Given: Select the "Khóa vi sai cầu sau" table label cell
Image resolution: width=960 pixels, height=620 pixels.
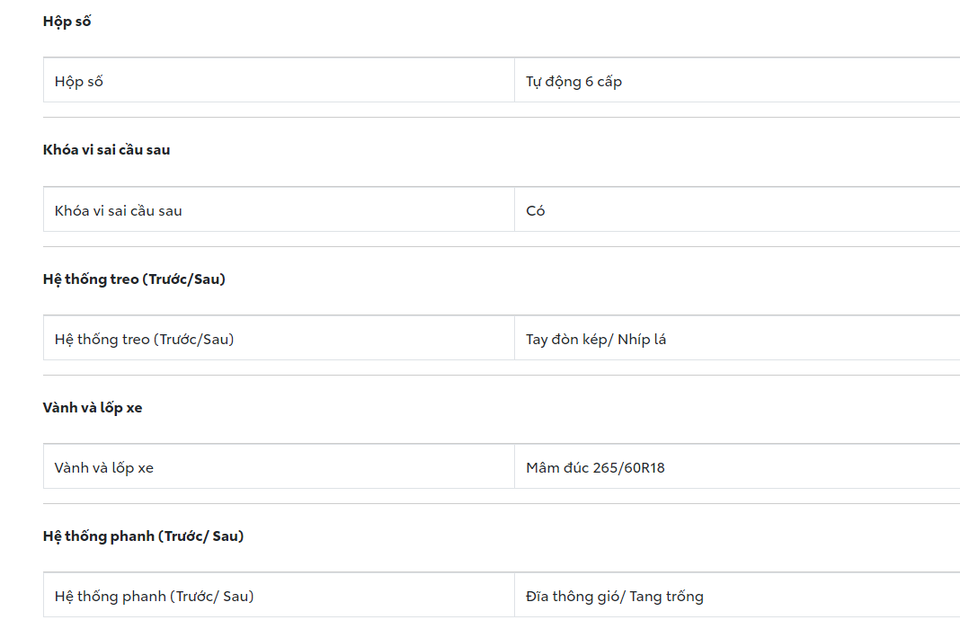Looking at the screenshot, I should tap(119, 211).
